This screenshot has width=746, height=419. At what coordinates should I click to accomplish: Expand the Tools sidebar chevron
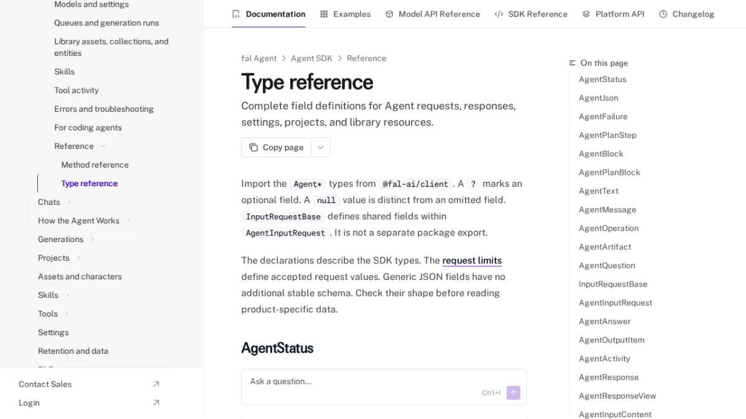point(67,313)
